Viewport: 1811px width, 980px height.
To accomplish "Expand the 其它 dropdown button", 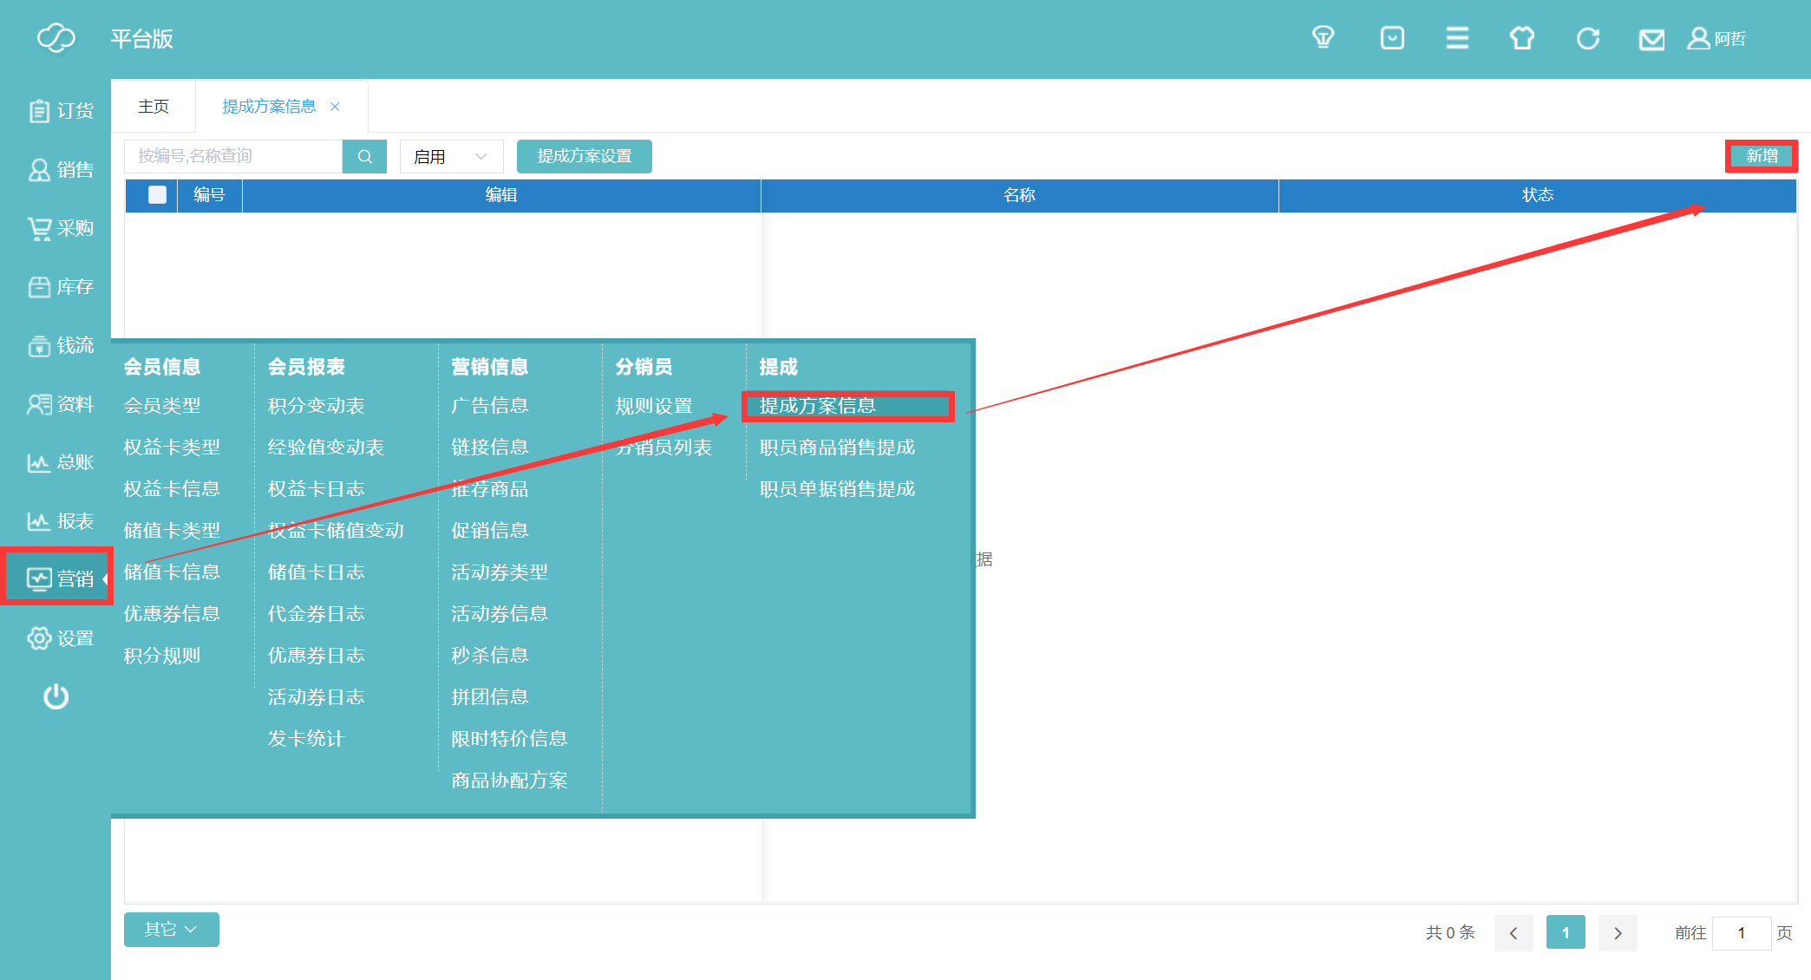I will coord(171,930).
